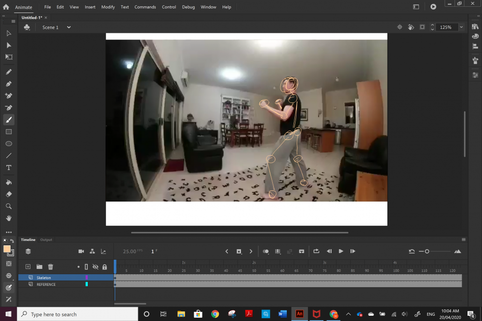
Task: Expand the three-dot more tools menu
Action: pyautogui.click(x=9, y=232)
